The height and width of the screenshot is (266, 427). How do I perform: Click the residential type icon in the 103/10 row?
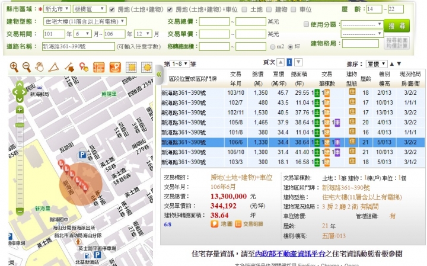[x=352, y=92]
